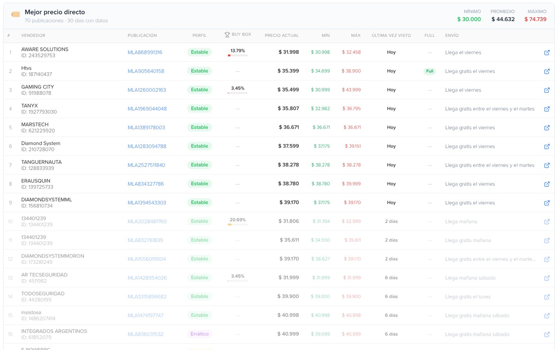Click external link icon for DIAMONDSYSTEMMORON
This screenshot has height=350, width=560.
click(547, 259)
